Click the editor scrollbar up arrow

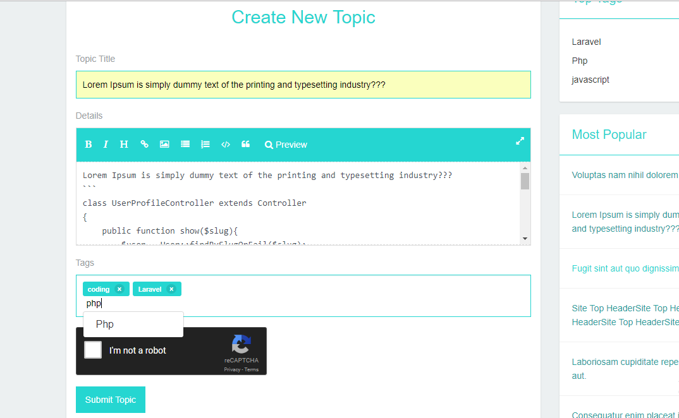point(525,168)
